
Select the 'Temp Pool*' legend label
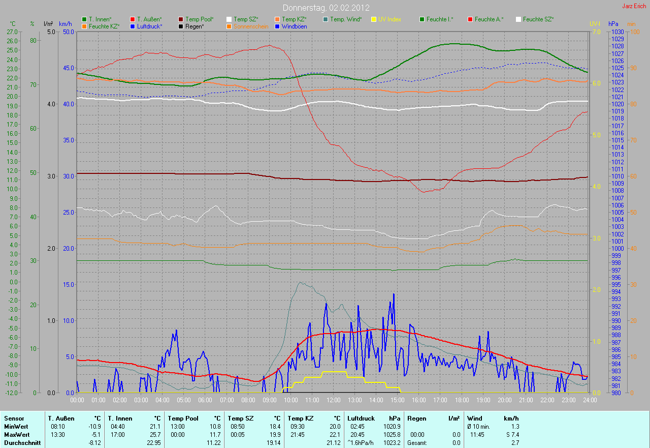(200, 19)
